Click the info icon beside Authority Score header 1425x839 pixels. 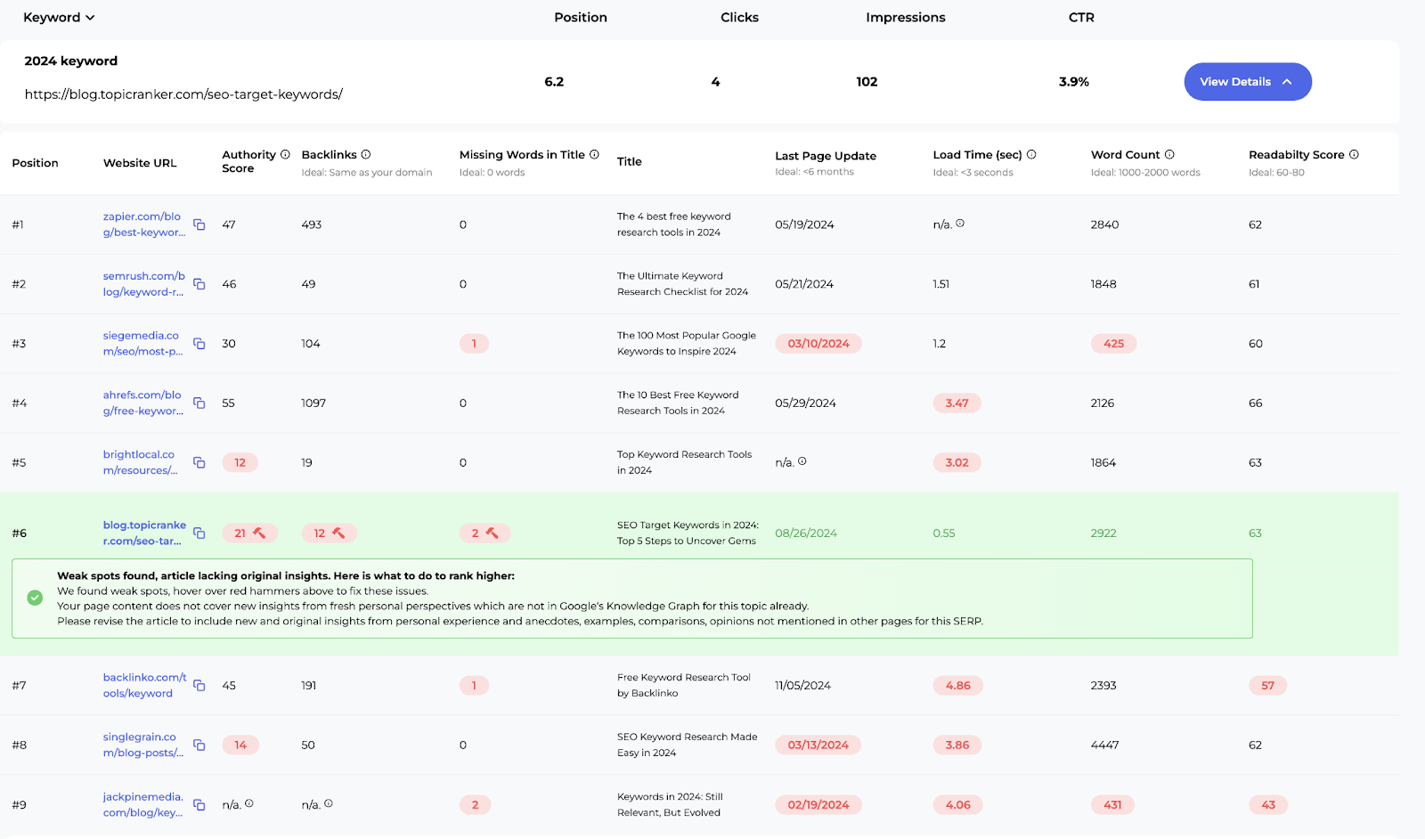pos(285,154)
